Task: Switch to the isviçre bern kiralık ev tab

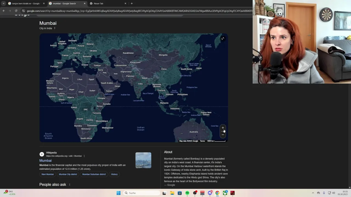Action: pos(26,4)
